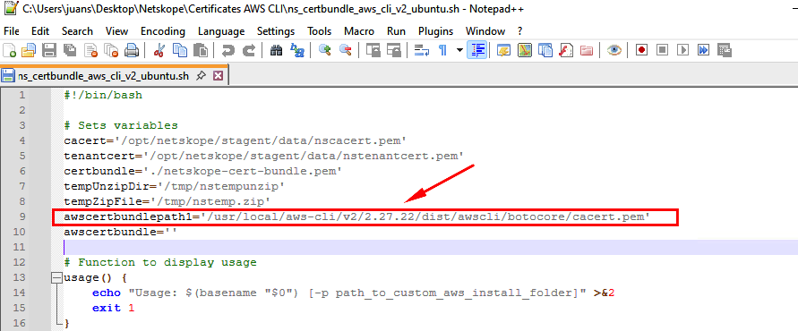
Task: Play back the recorded macro
Action: click(683, 50)
